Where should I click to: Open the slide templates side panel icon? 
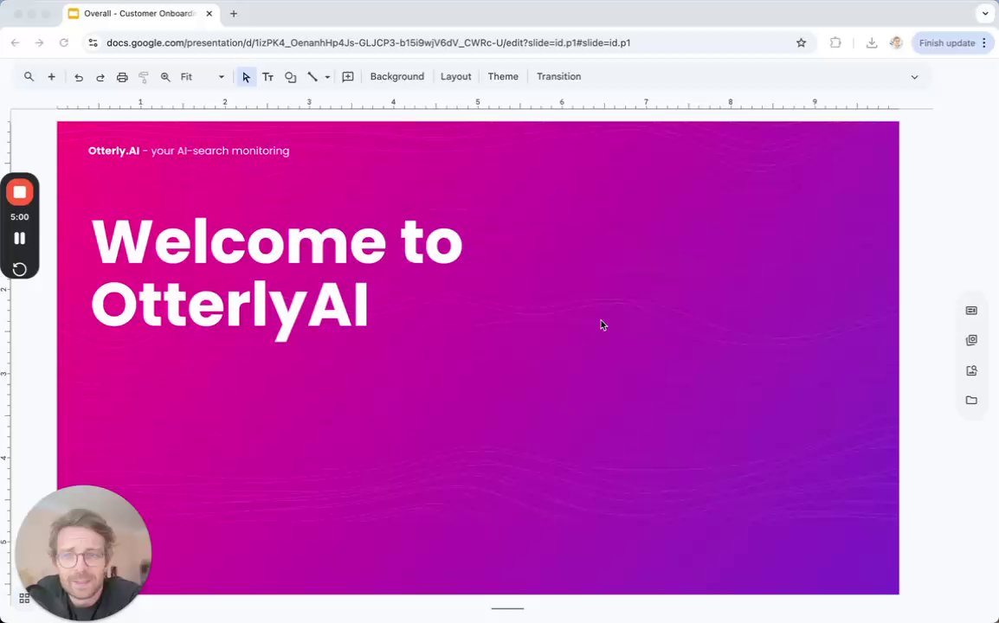coord(971,340)
